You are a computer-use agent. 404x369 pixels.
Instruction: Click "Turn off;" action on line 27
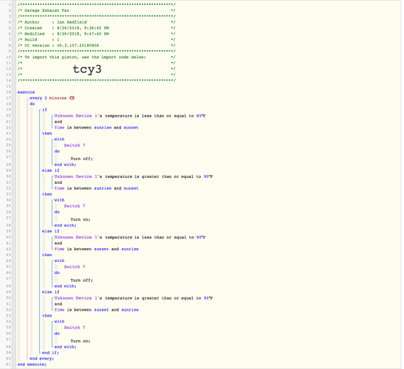pyautogui.click(x=81, y=159)
